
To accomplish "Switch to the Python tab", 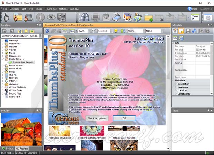I will click(8, 148).
